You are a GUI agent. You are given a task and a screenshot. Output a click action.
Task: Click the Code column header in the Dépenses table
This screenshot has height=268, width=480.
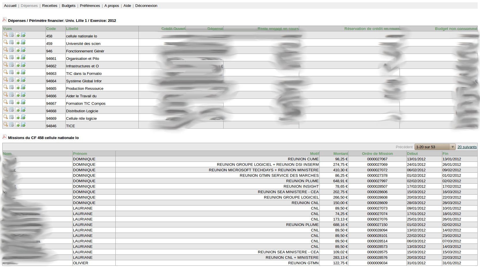[51, 29]
